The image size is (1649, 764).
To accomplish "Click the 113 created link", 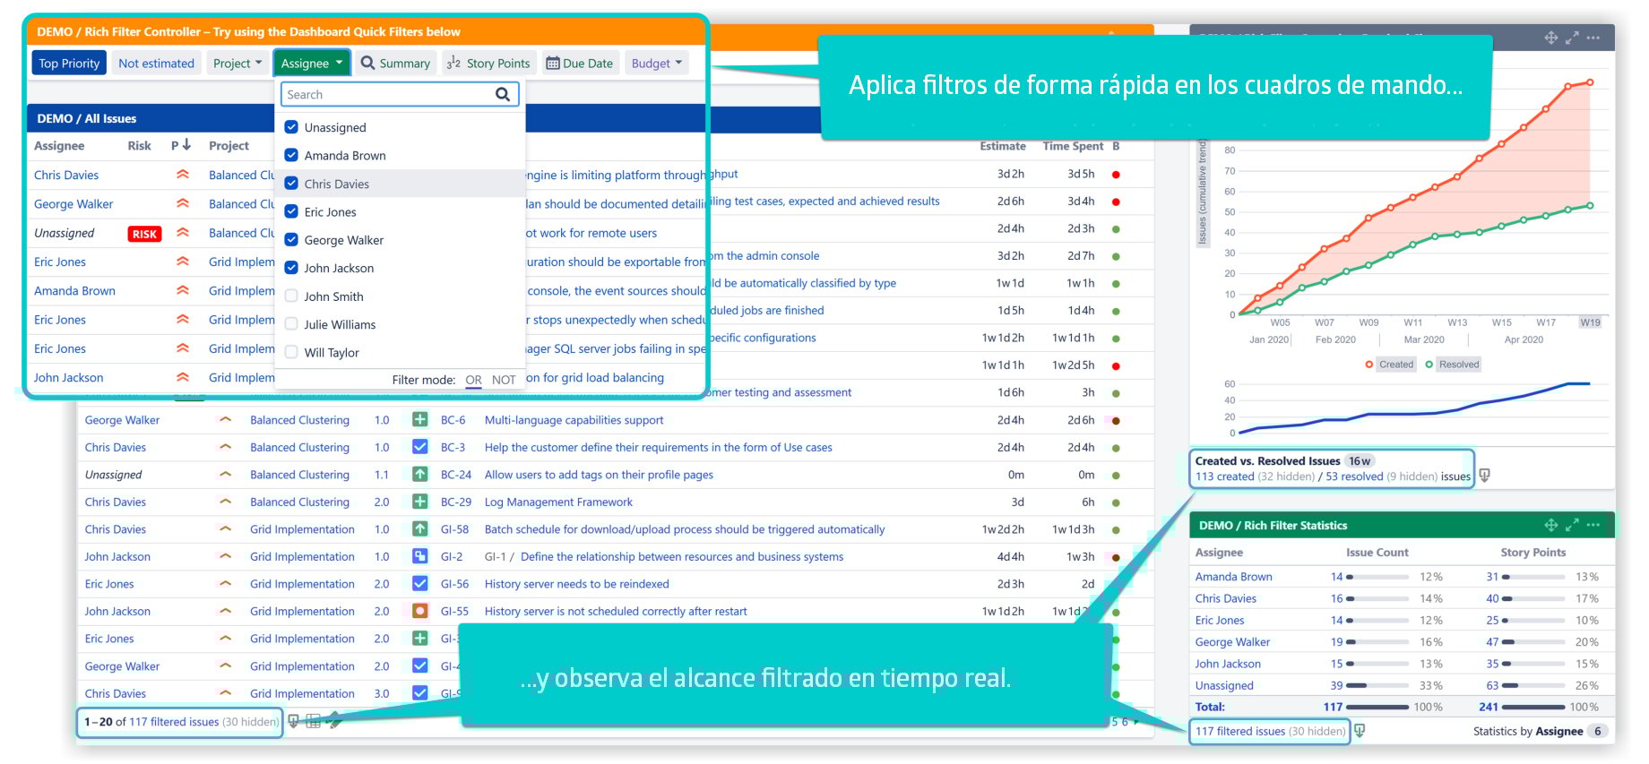I will point(1224,476).
